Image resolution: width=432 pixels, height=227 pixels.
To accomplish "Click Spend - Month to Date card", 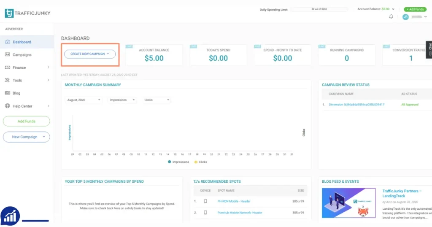I will pos(282,55).
